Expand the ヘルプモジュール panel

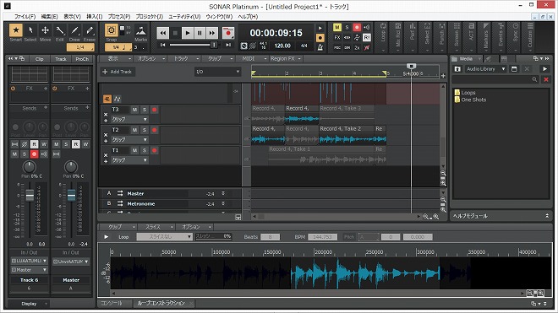547,216
